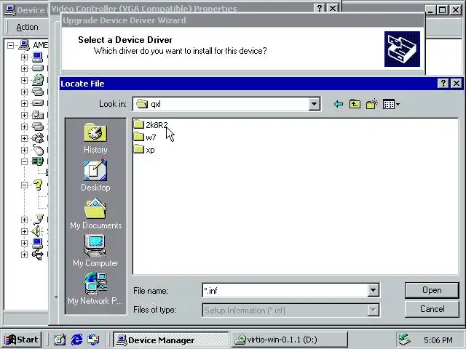
Task: Open My Network Places shortcut
Action: 95,289
